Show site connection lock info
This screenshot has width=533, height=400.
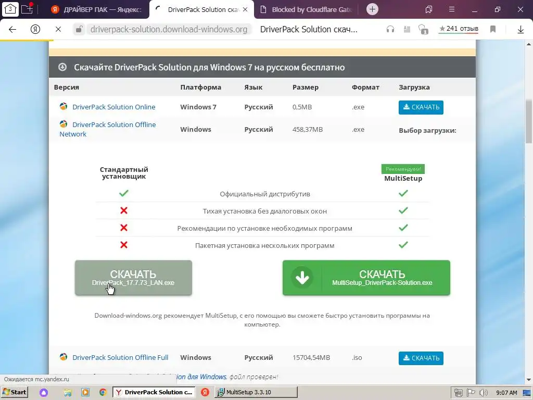79,29
